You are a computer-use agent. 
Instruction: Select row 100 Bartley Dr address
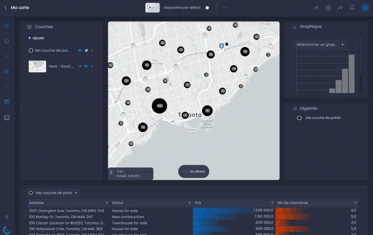pyautogui.click(x=61, y=217)
